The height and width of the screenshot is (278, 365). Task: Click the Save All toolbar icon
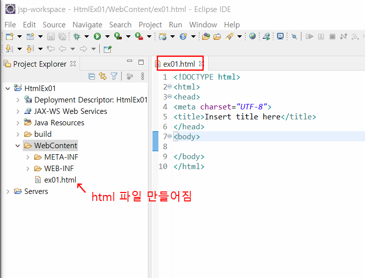62,36
